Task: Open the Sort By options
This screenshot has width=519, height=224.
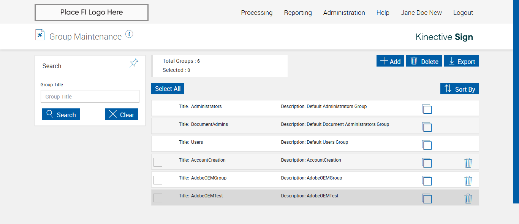Action: [x=460, y=89]
